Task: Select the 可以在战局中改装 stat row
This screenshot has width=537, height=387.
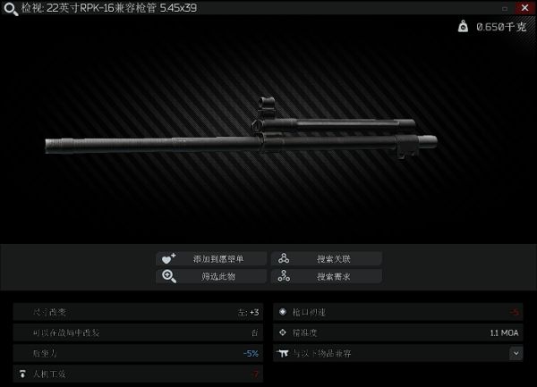Action: click(138, 332)
